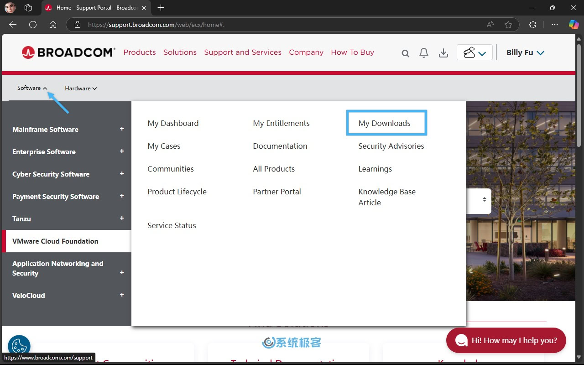
Task: Add page to favorites star icon
Action: pos(508,25)
